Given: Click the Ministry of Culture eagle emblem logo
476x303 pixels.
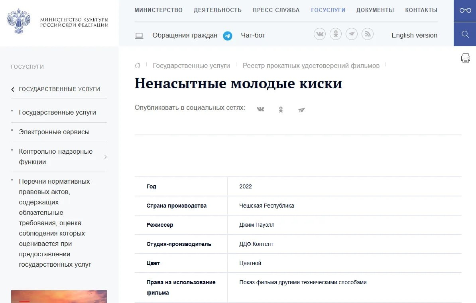Looking at the screenshot, I should click(x=19, y=21).
